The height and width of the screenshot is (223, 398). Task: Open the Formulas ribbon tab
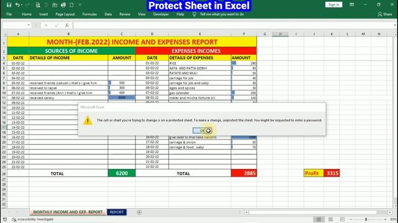point(90,14)
